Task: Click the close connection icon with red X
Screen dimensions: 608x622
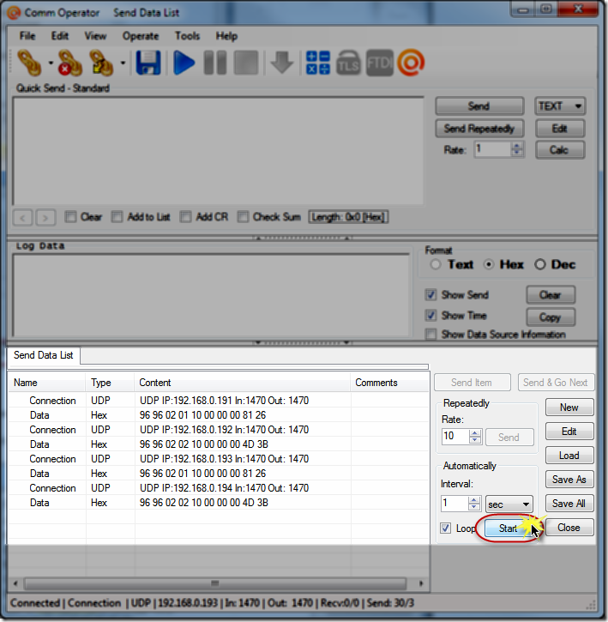Action: click(69, 63)
